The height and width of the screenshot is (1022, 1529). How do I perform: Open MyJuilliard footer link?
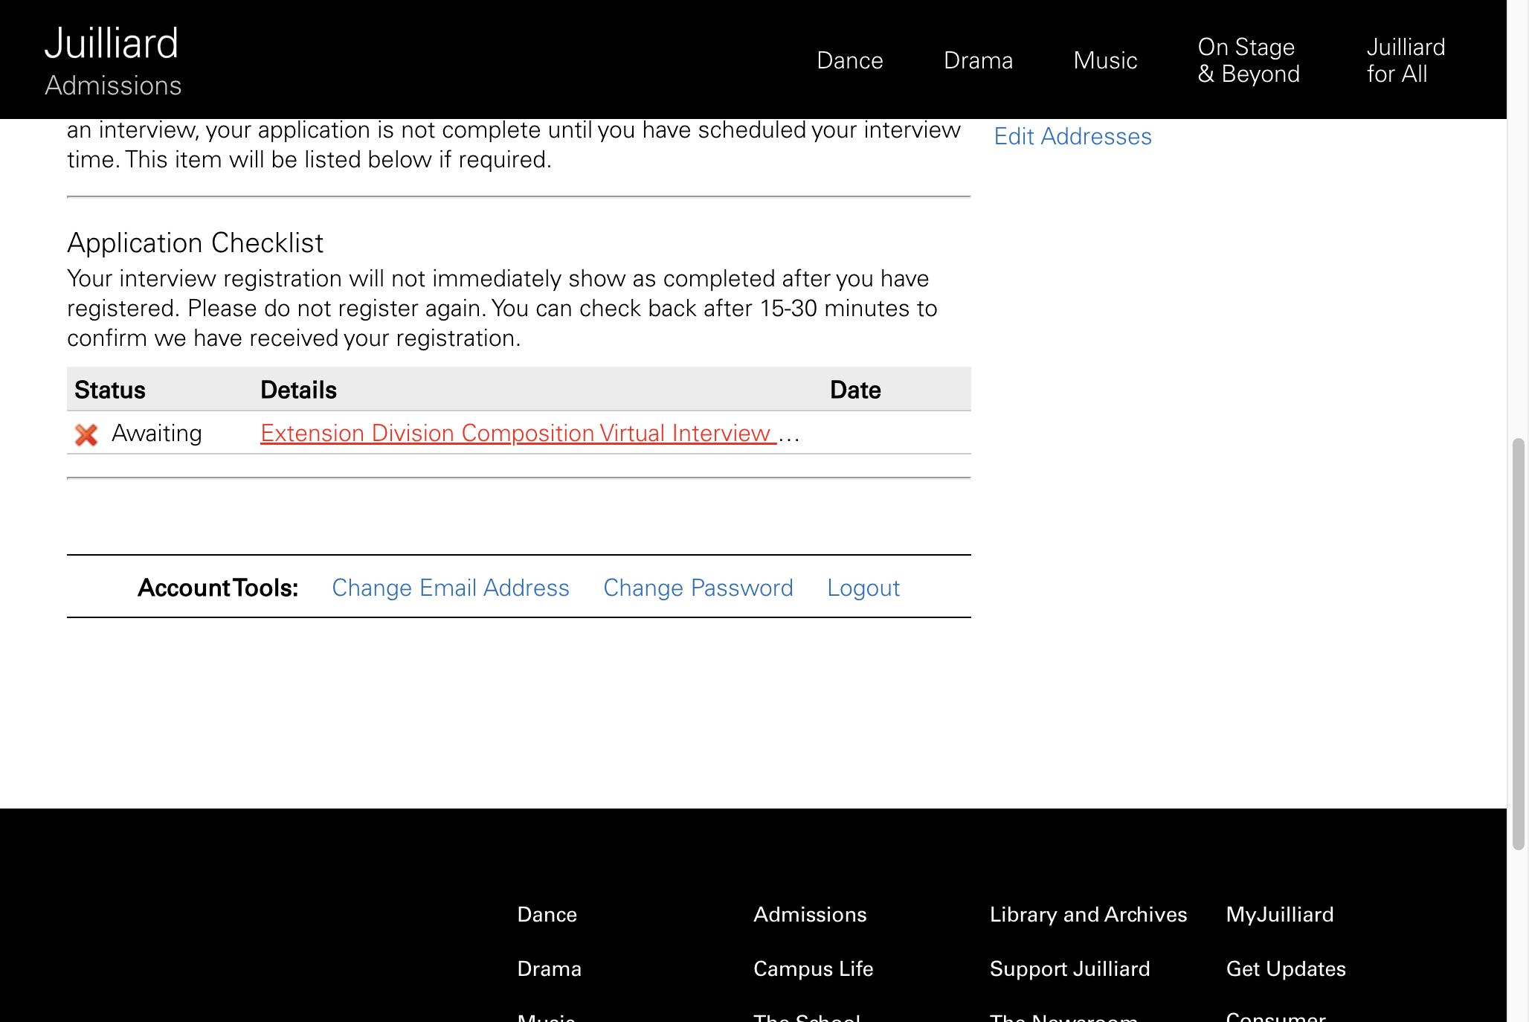(x=1279, y=914)
